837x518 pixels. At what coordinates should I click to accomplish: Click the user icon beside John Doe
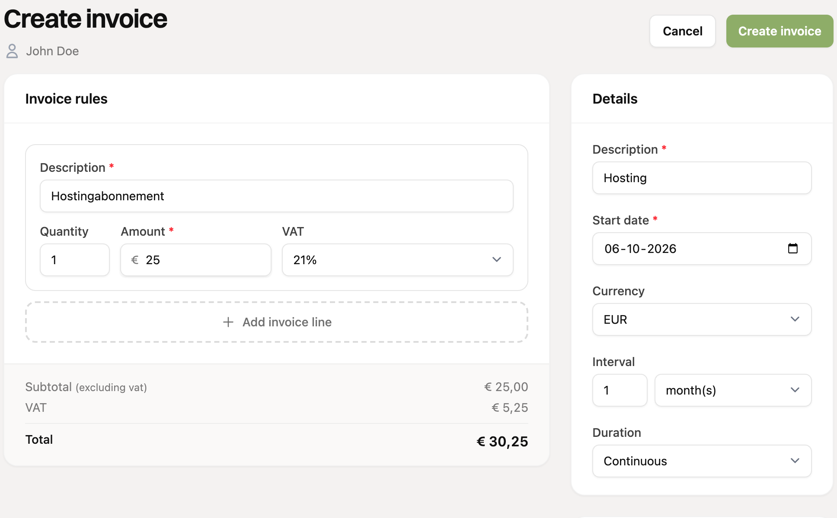[x=12, y=51]
